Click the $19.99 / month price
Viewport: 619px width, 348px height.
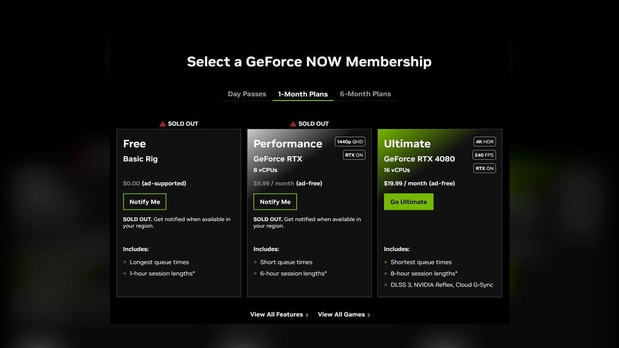click(405, 184)
